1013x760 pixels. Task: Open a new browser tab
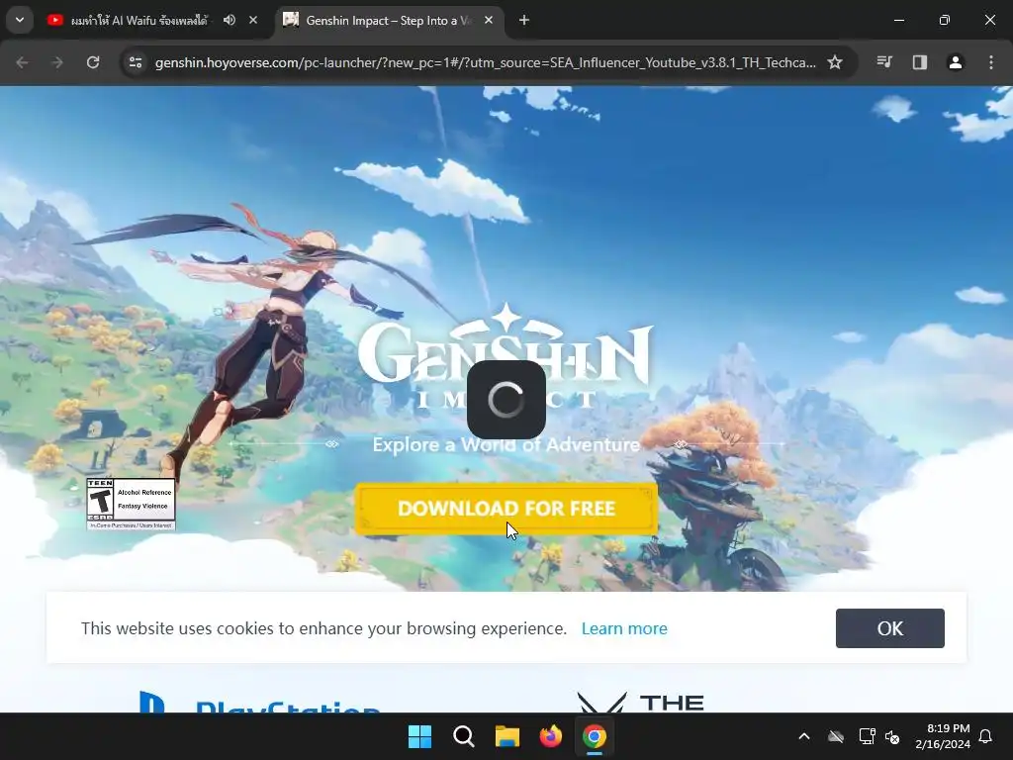click(524, 20)
